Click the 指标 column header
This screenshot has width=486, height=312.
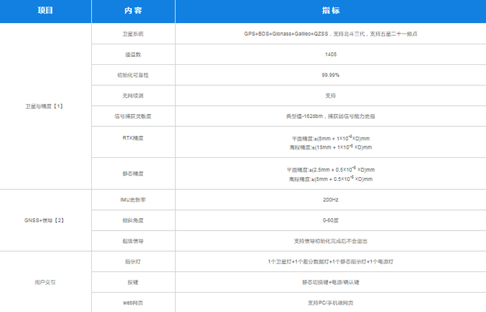click(330, 11)
